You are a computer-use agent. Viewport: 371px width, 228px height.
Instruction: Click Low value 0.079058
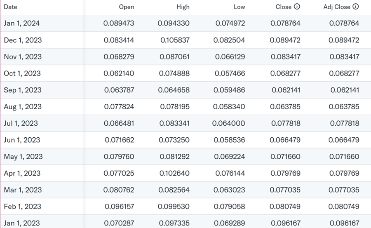pyautogui.click(x=230, y=207)
